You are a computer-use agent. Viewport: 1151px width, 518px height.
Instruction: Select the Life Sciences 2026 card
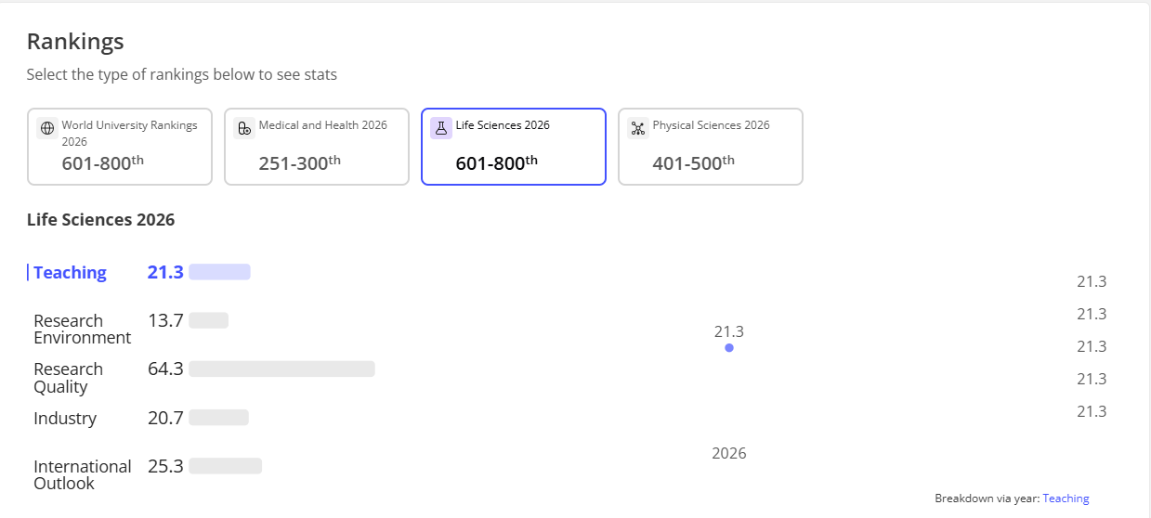(x=514, y=147)
